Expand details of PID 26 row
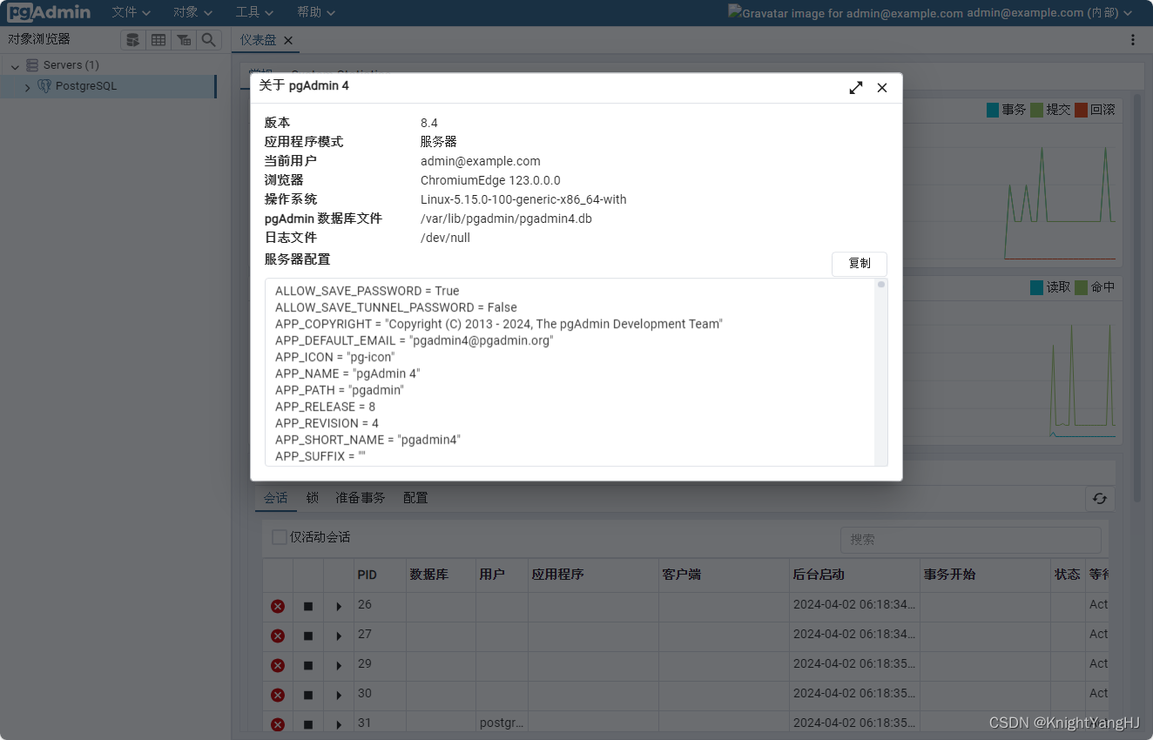 coord(339,607)
